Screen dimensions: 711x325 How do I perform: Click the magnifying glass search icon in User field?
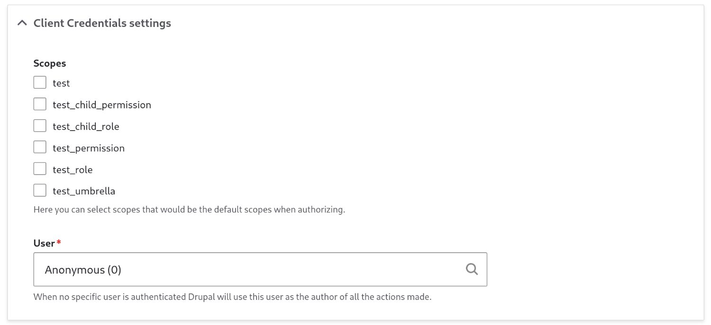click(472, 269)
